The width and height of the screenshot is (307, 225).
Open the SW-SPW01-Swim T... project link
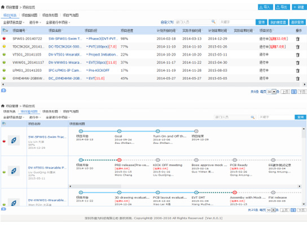(x=65, y=39)
